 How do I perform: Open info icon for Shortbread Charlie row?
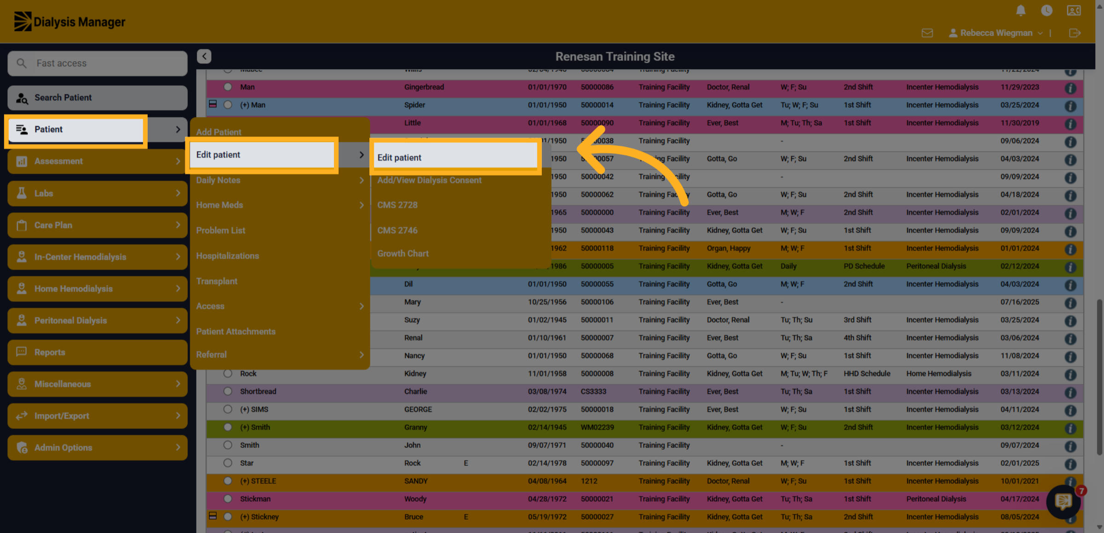(1070, 392)
